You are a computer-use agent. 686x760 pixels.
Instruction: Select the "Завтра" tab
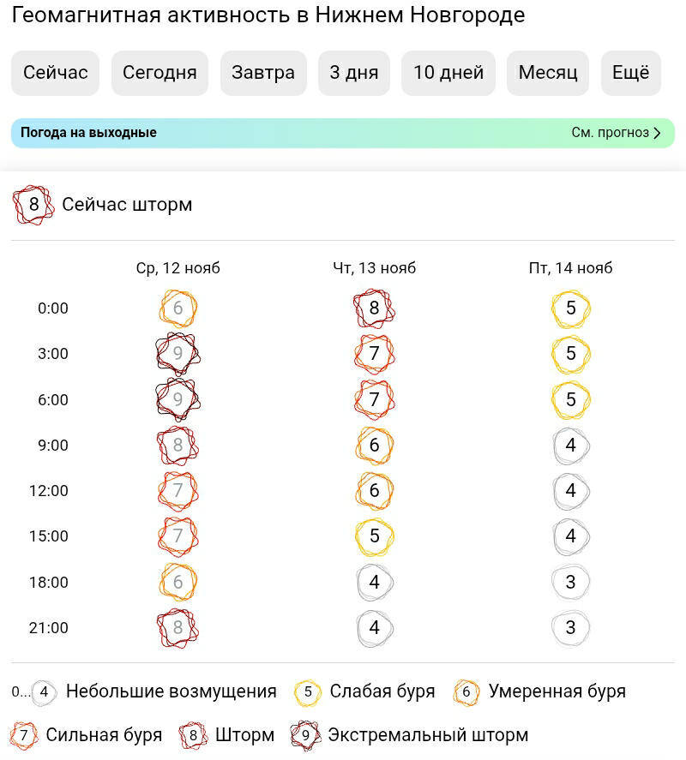click(x=263, y=73)
